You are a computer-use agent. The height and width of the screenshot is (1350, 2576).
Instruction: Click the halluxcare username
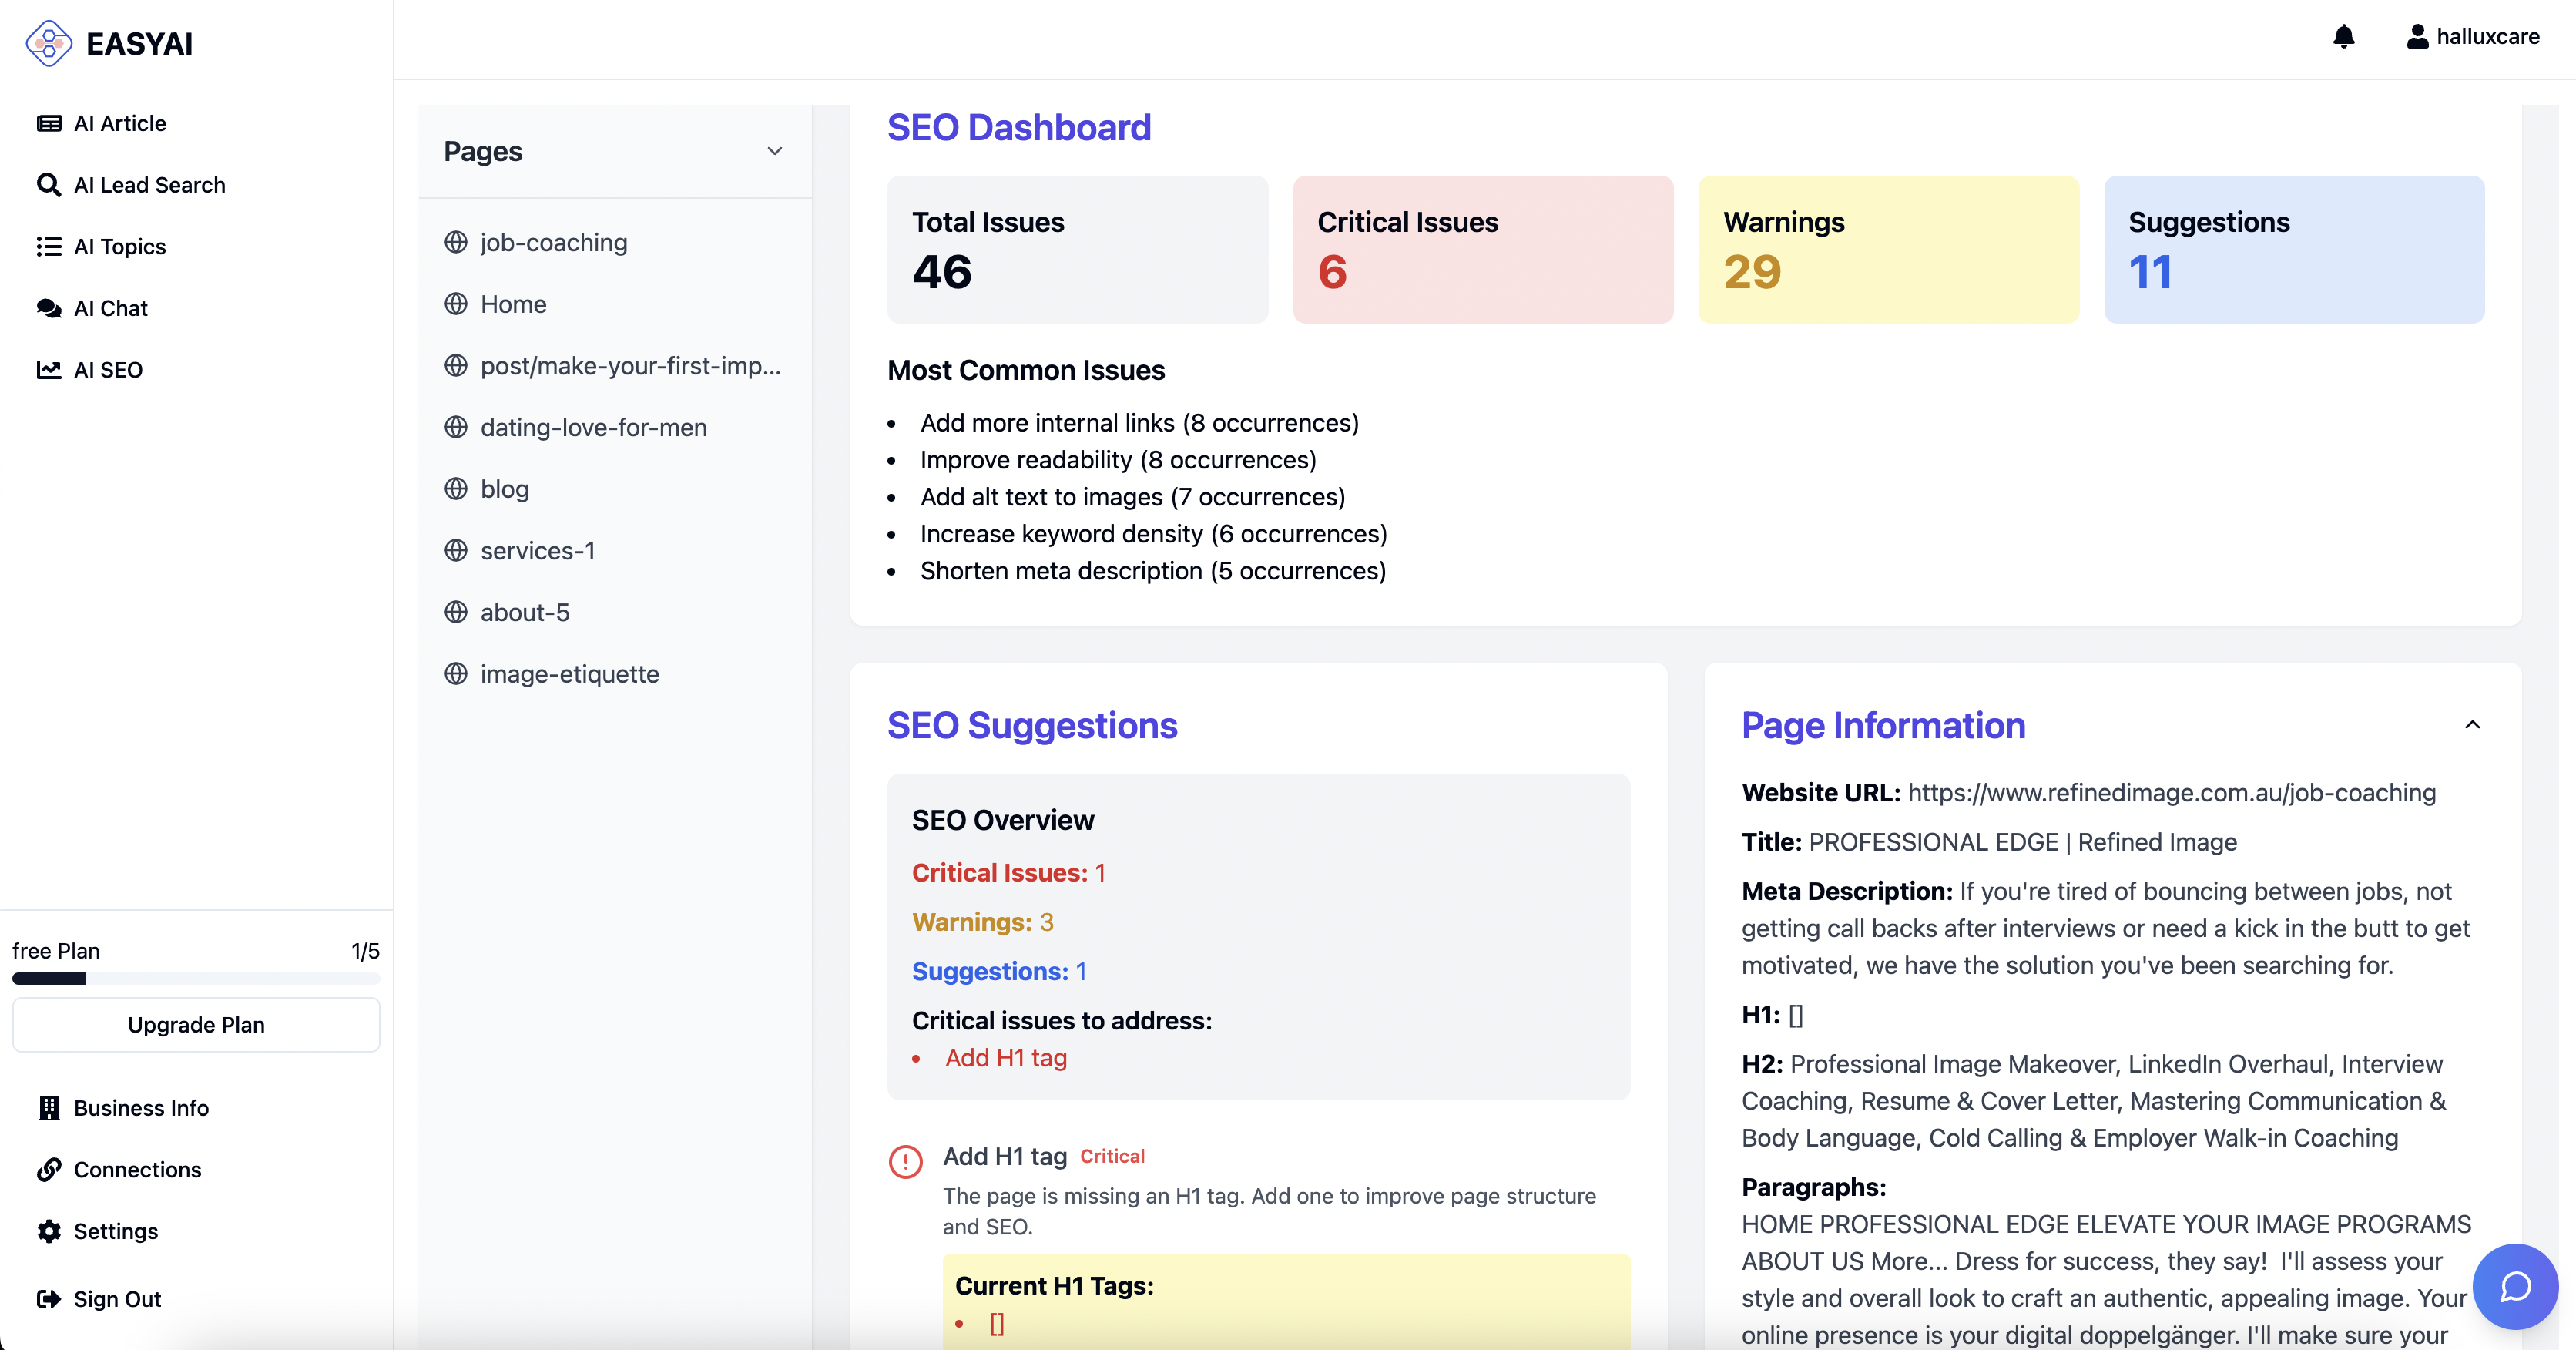click(2488, 37)
